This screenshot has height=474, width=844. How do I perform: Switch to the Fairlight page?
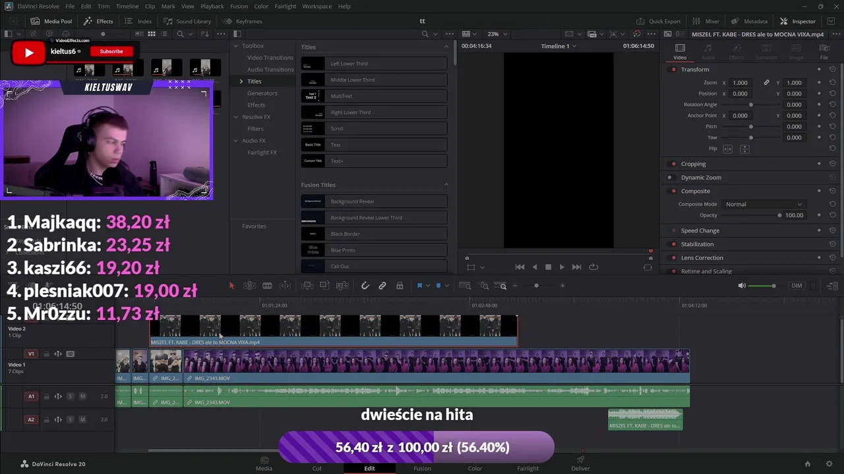pos(527,464)
